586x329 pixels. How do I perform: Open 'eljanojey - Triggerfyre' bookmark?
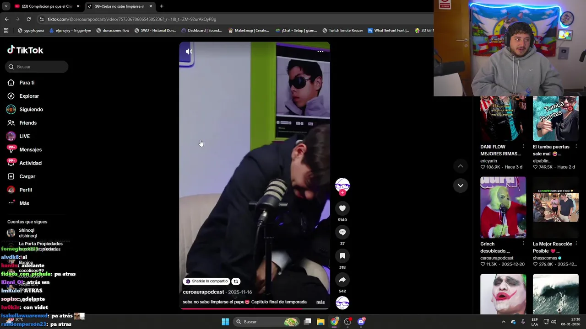point(70,31)
